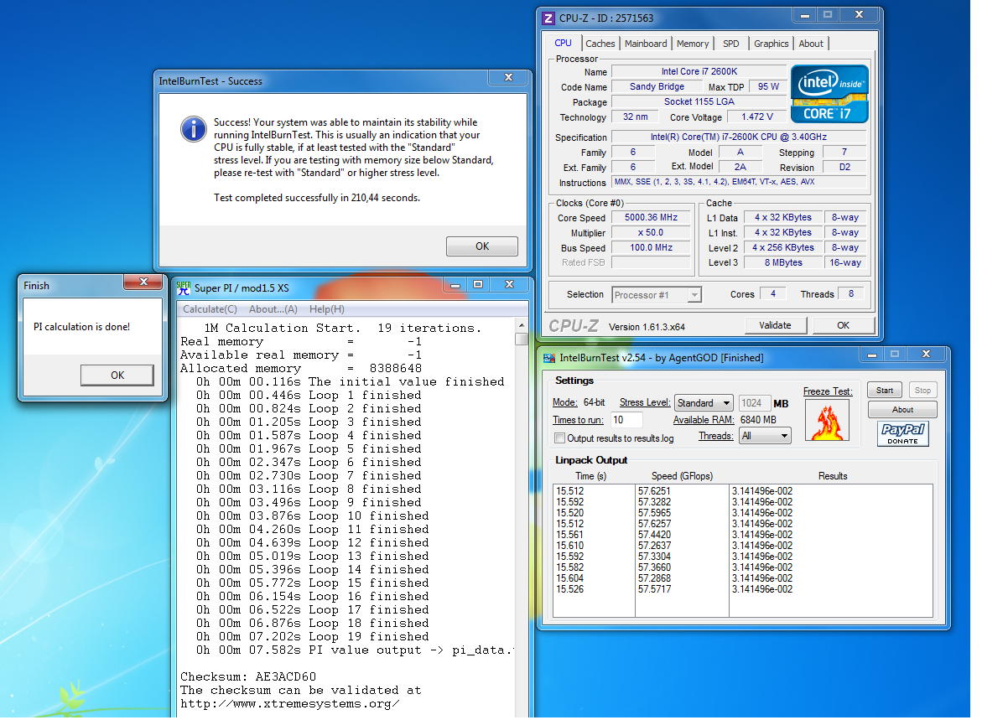Maximize the Super PI window

(x=478, y=285)
